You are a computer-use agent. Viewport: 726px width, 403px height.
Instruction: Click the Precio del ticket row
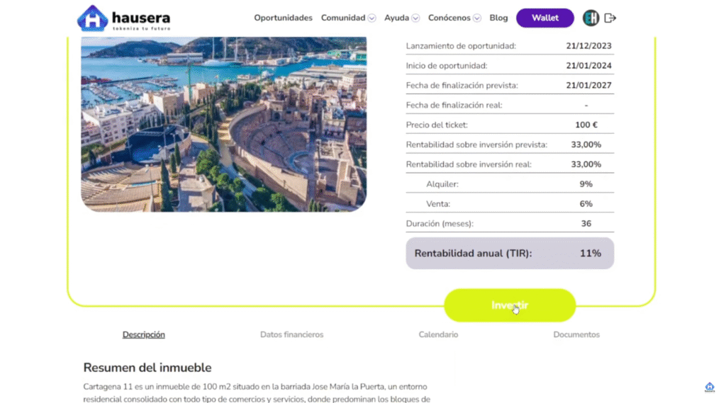pos(509,125)
